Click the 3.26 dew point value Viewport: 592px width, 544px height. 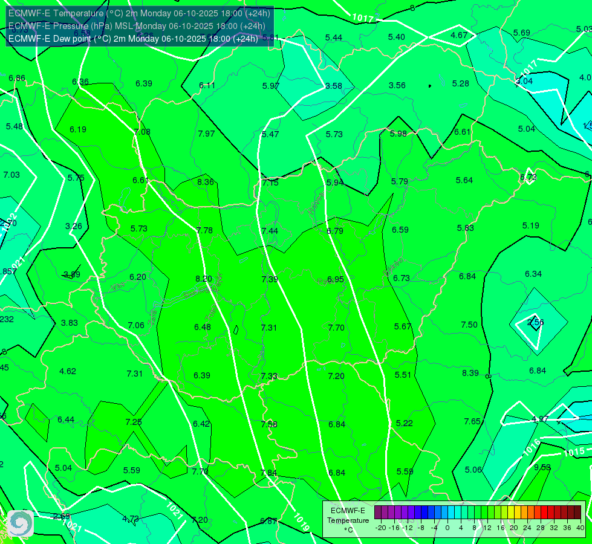(73, 226)
